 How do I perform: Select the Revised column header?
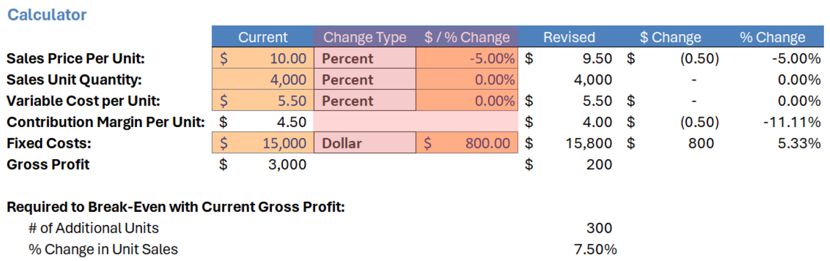[569, 37]
